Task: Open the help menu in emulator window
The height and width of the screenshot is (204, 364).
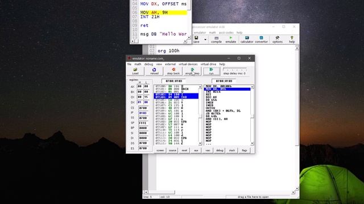Action: pyautogui.click(x=222, y=64)
